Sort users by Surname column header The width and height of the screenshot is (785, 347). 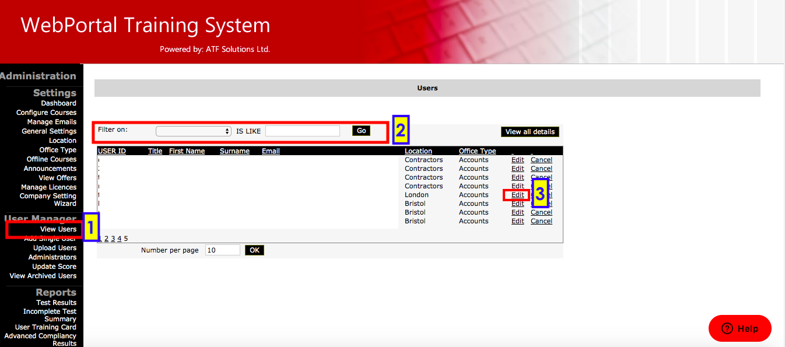[234, 151]
